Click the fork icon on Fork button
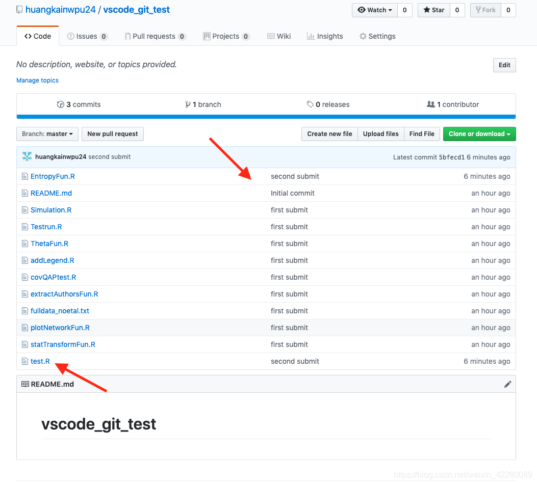 pyautogui.click(x=478, y=10)
